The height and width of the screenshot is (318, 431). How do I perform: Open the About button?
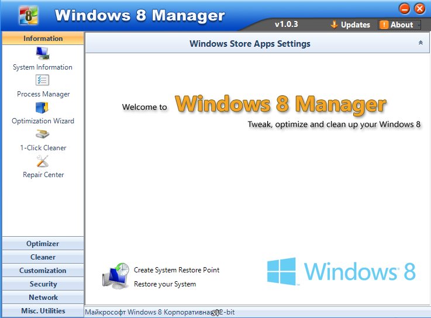(x=399, y=25)
